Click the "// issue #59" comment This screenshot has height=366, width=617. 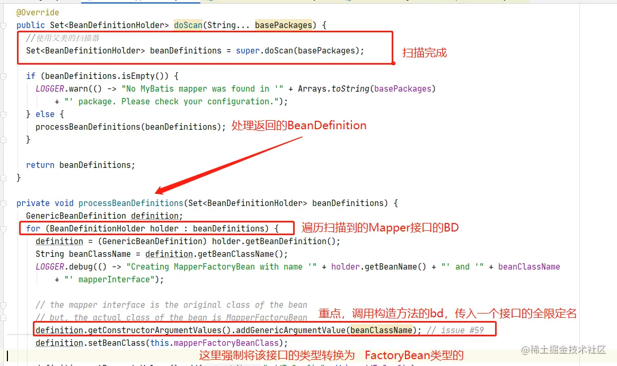click(x=455, y=330)
